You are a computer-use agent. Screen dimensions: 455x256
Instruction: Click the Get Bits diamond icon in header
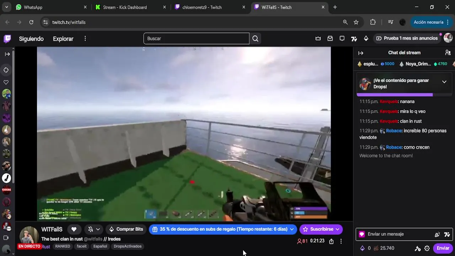(366, 38)
